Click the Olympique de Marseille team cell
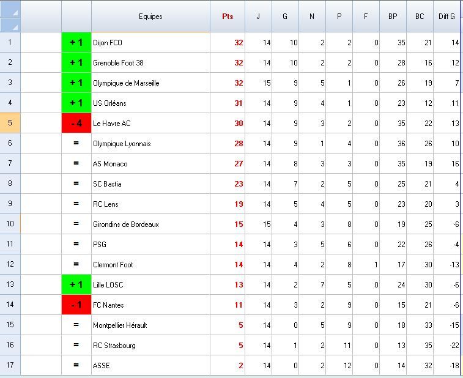 point(150,83)
